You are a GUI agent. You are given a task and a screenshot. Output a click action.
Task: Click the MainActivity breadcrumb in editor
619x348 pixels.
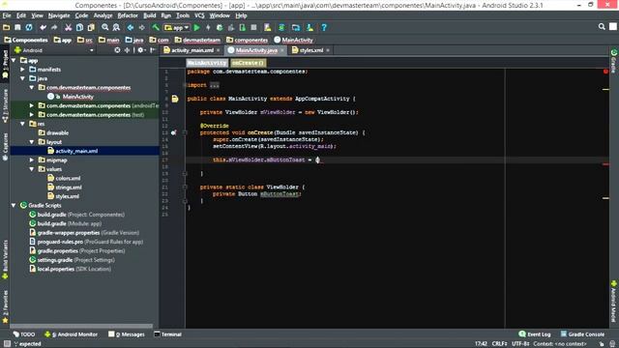[x=207, y=63]
